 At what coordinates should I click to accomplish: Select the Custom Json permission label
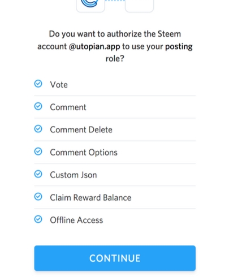(74, 175)
